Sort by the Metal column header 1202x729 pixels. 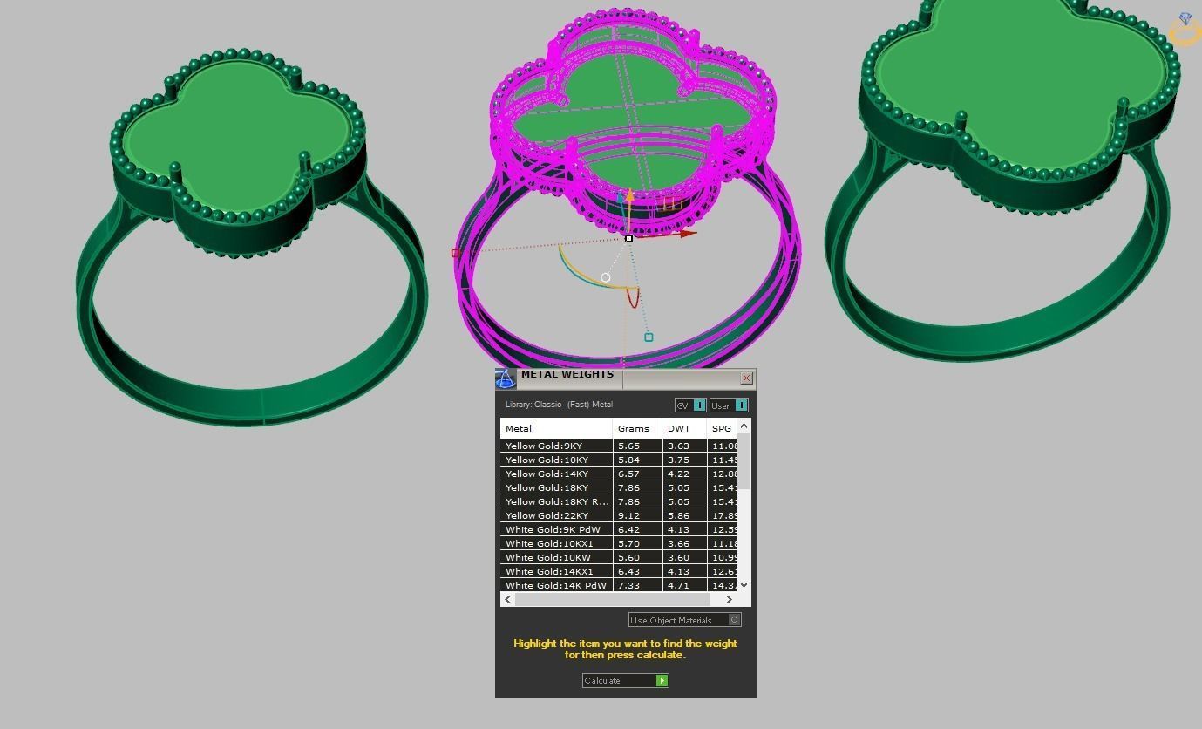(x=556, y=429)
